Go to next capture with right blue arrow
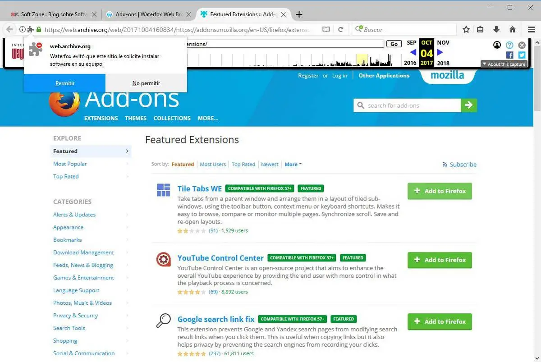Screen dimensions: 541x362 [440, 53]
